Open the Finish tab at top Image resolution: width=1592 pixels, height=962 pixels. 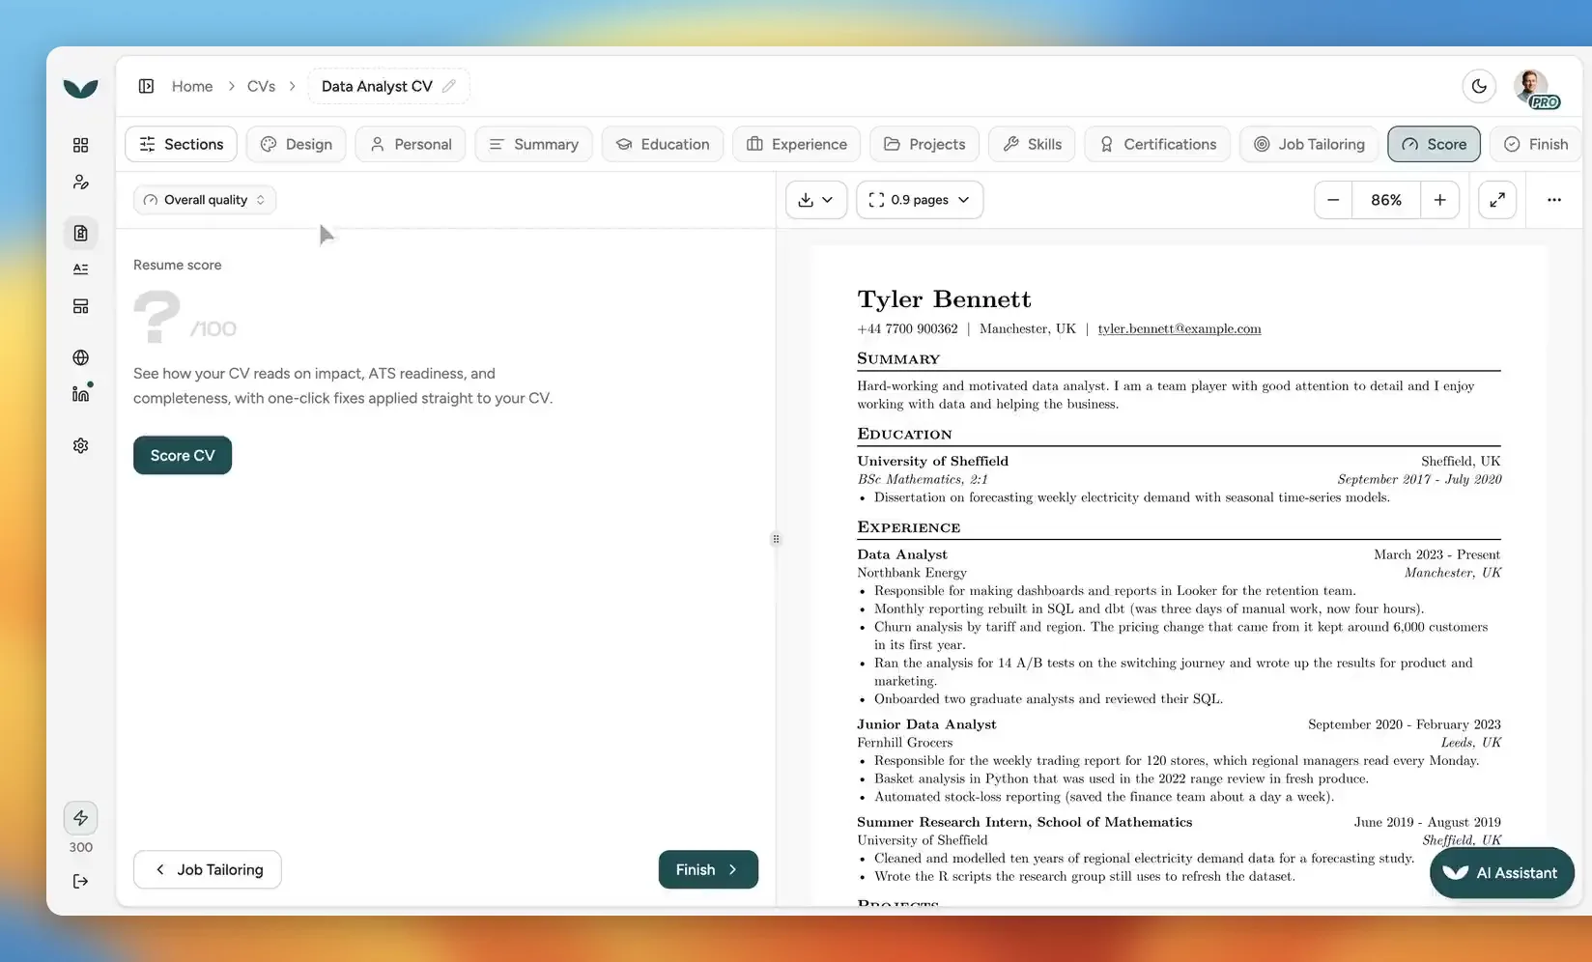tap(1536, 144)
